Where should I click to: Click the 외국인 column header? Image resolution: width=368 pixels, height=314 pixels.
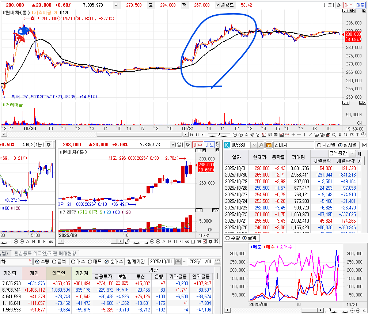pyautogui.click(x=59, y=273)
